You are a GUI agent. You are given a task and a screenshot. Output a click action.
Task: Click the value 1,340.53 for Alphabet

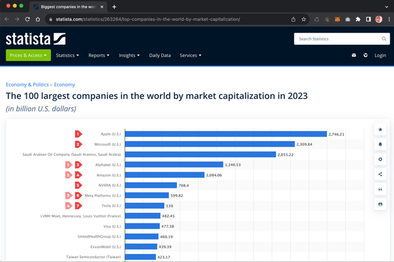[233, 165]
